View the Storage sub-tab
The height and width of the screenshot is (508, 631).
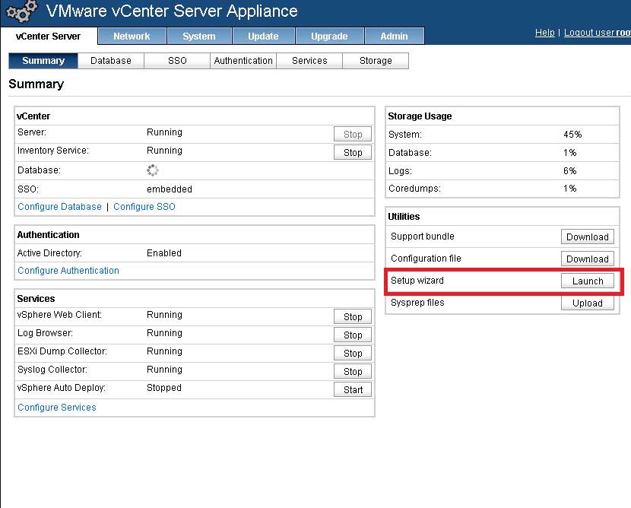pyautogui.click(x=376, y=60)
